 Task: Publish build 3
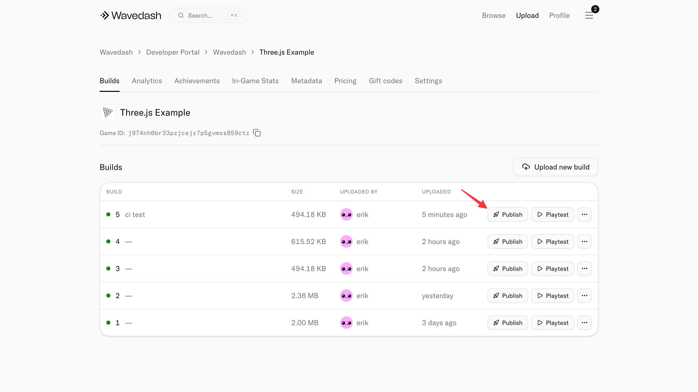507,268
